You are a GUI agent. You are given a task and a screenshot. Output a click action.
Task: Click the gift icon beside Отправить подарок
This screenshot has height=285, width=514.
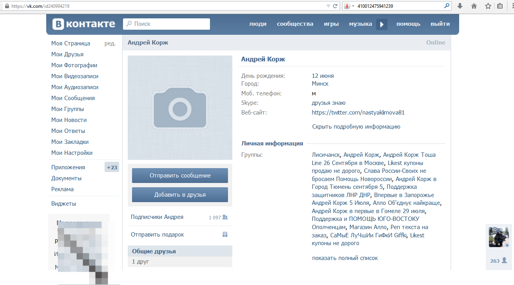pos(225,235)
